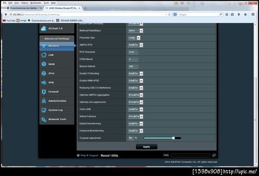Click the Tx power percent input field

click(x=131, y=138)
